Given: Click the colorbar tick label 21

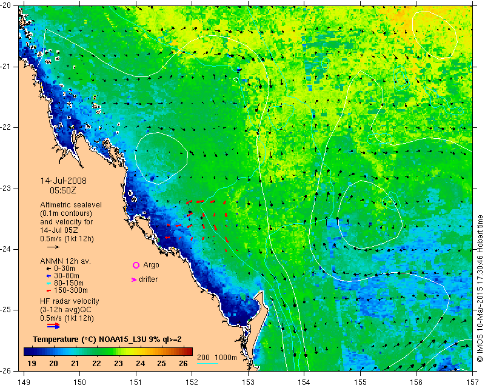Looking at the screenshot, I should [x=75, y=364].
